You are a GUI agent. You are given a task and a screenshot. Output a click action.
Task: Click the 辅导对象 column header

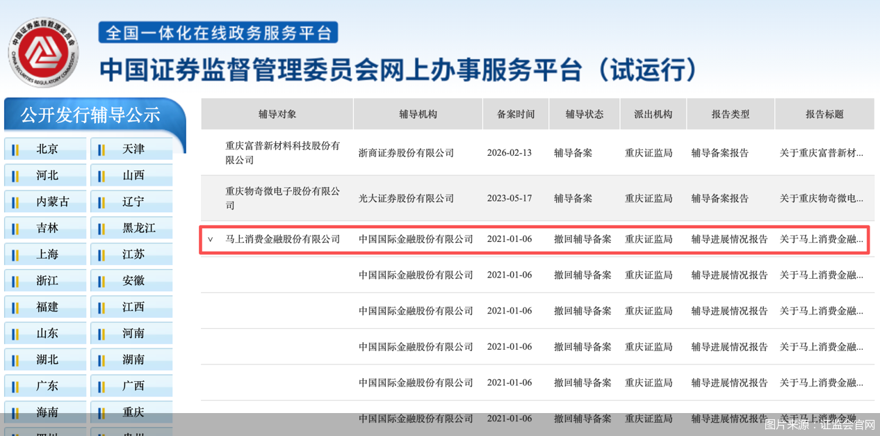pyautogui.click(x=277, y=114)
